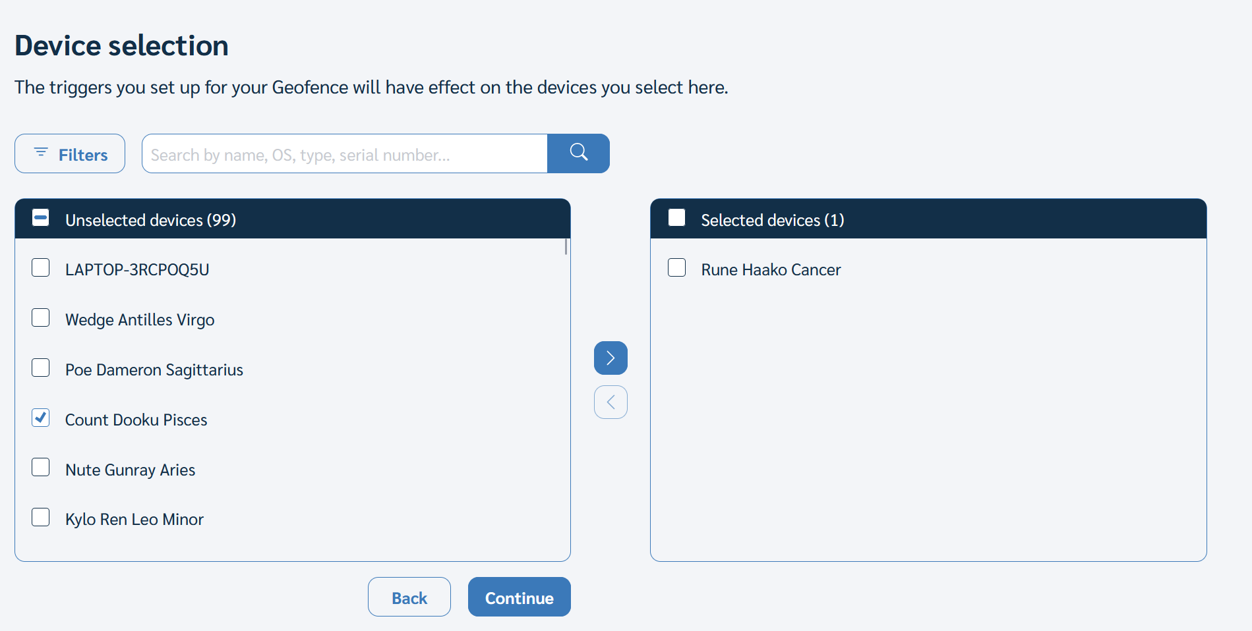This screenshot has height=631, width=1252.
Task: Click the magnifying glass search button
Action: tap(578, 153)
